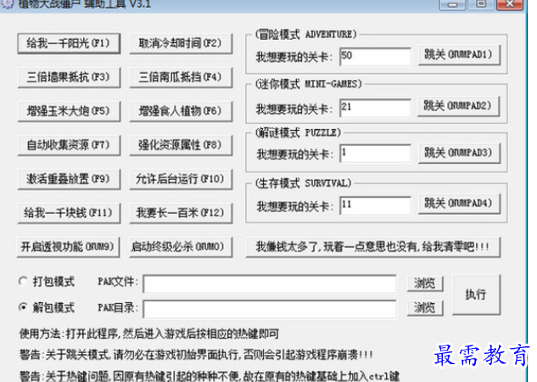Screen dimensions: 537x382
Task: Focus the Mini-Games level input field
Action: click(x=375, y=108)
